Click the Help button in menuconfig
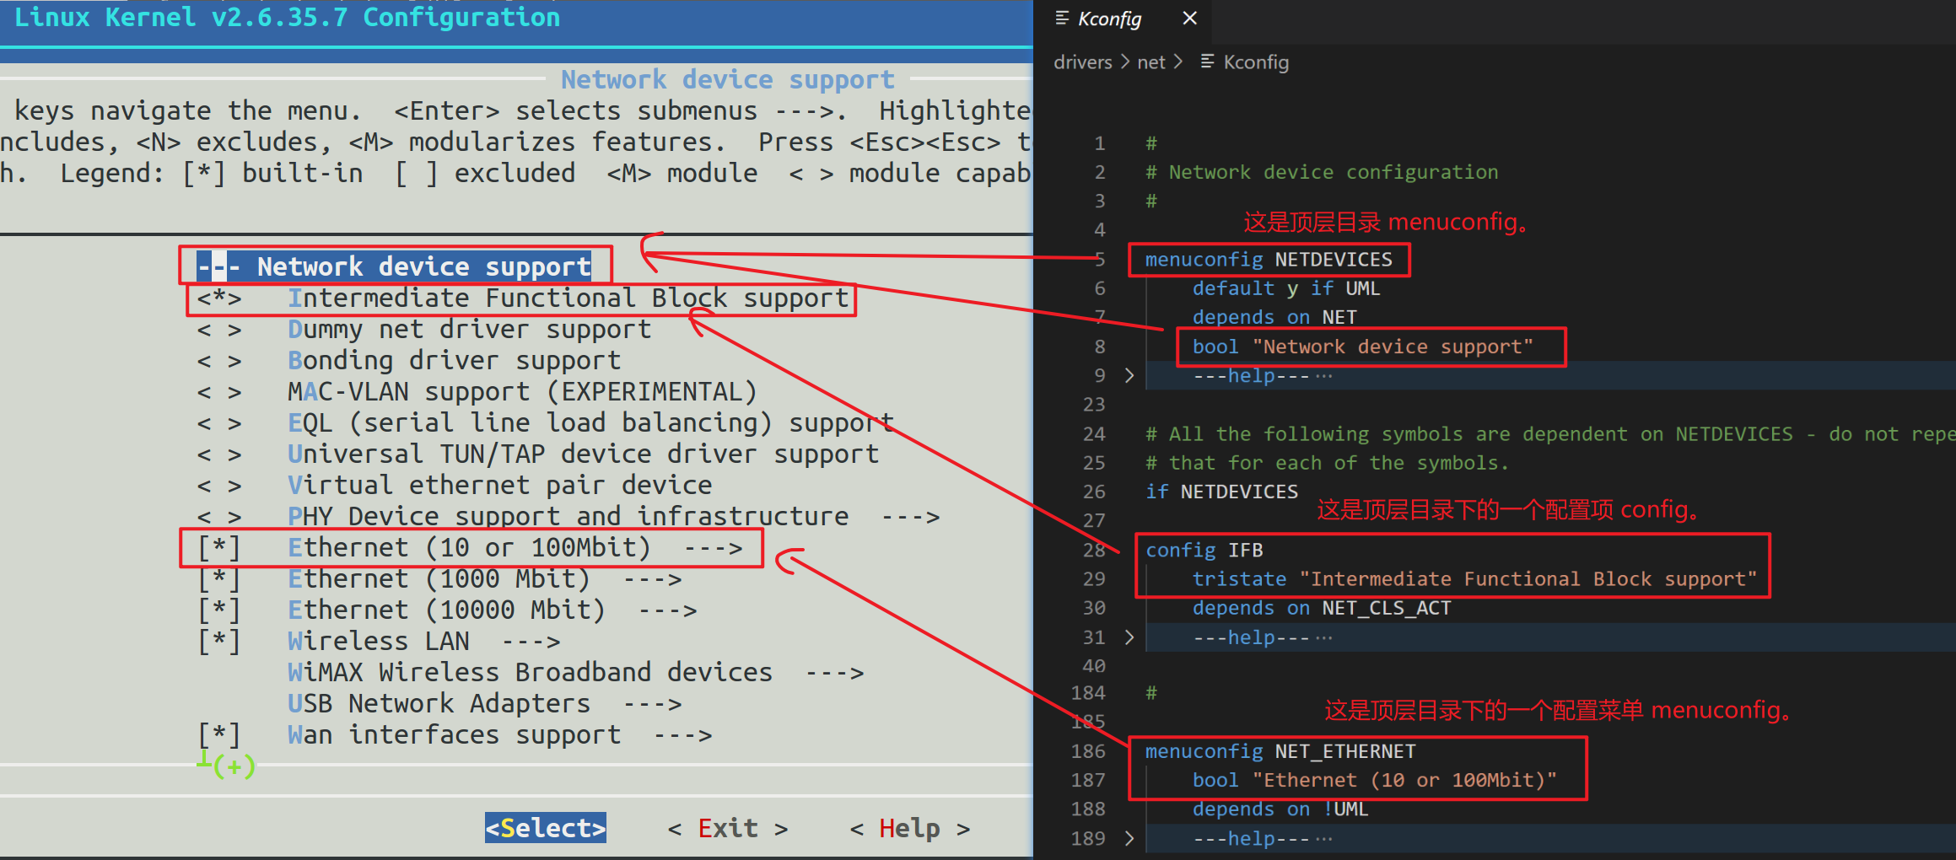Screen dimensions: 1956x860 910,828
